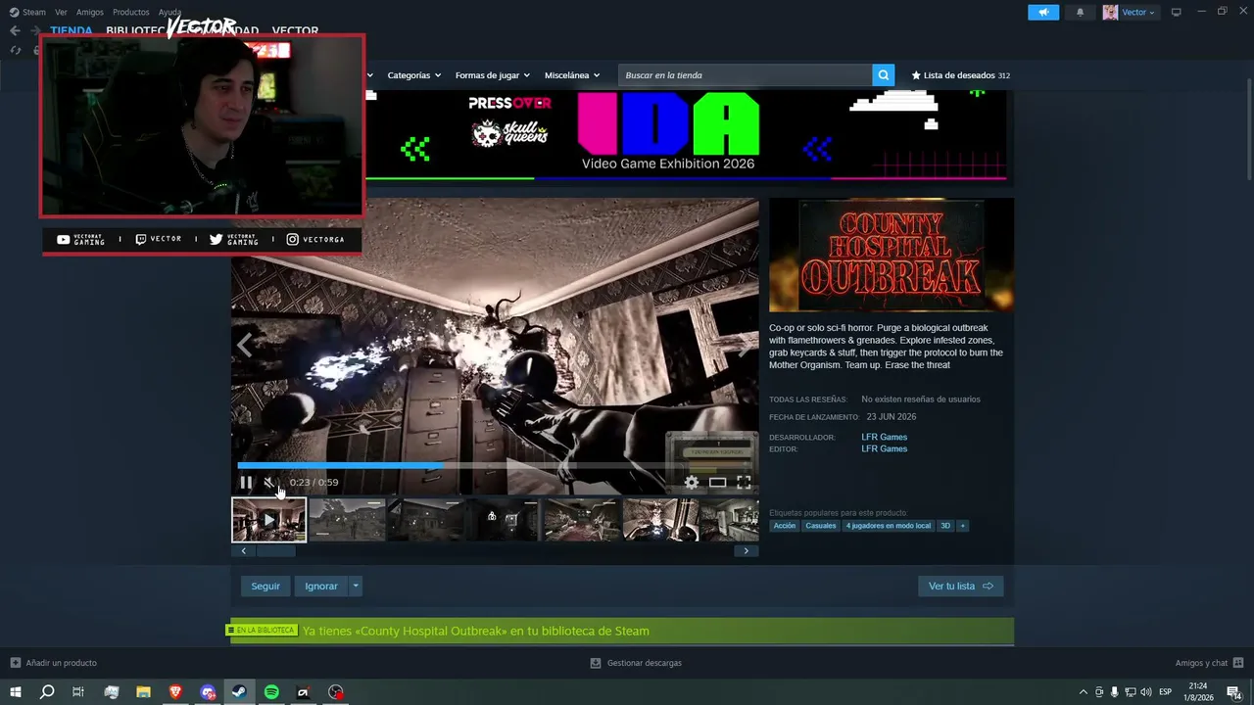Screen dimensions: 1254x705
Task: Open Spotify from the taskbar
Action: (x=271, y=692)
